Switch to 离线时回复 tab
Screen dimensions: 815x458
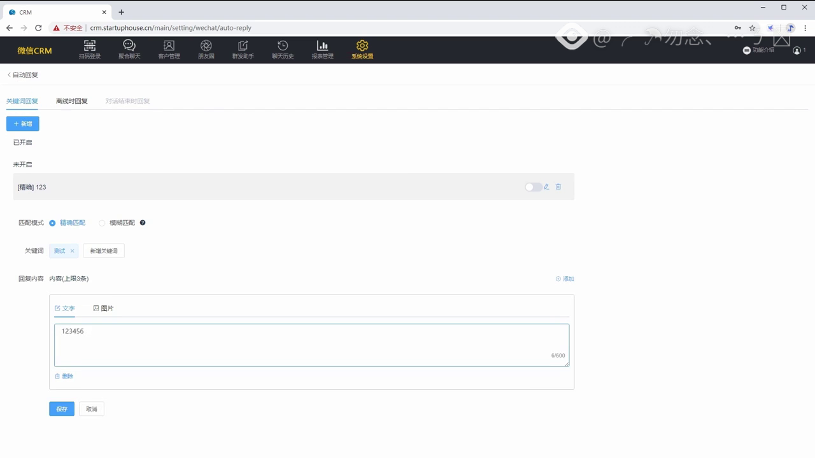pos(72,101)
